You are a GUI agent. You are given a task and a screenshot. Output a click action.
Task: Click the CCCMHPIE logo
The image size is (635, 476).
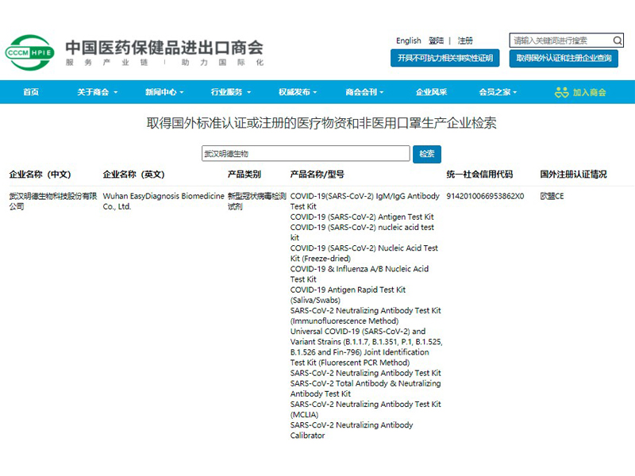[30, 52]
